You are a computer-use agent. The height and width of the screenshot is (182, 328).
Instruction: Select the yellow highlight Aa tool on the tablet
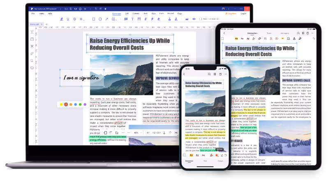click(x=236, y=39)
